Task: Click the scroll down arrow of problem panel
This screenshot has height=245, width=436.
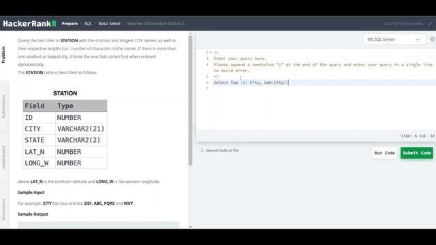Action: [190, 227]
